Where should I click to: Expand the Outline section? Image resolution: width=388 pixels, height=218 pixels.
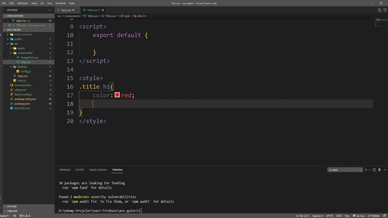(28, 206)
